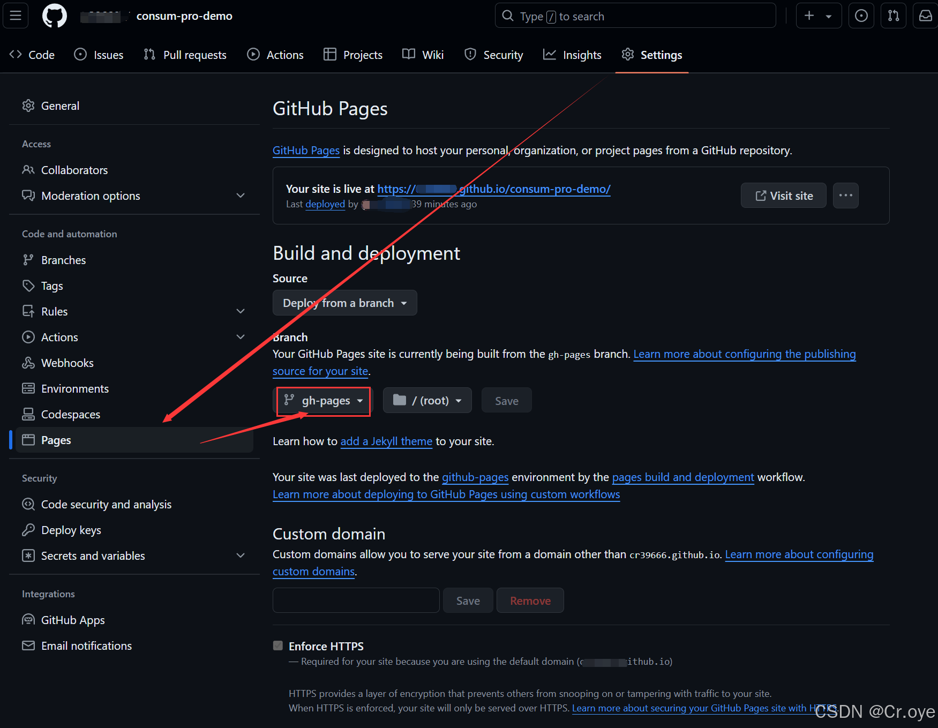Click the Visit site button
This screenshot has width=938, height=728.
(x=783, y=196)
